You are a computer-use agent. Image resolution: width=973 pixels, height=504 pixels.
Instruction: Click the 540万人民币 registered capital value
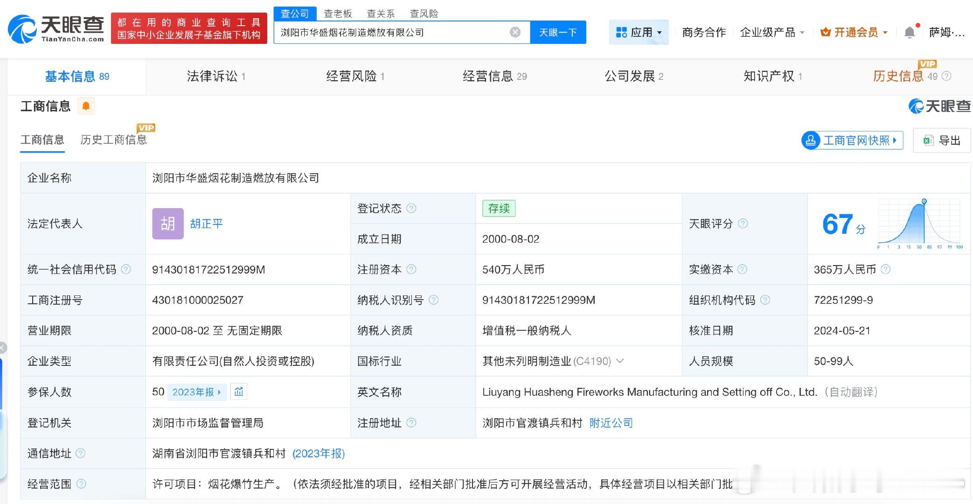tap(513, 269)
